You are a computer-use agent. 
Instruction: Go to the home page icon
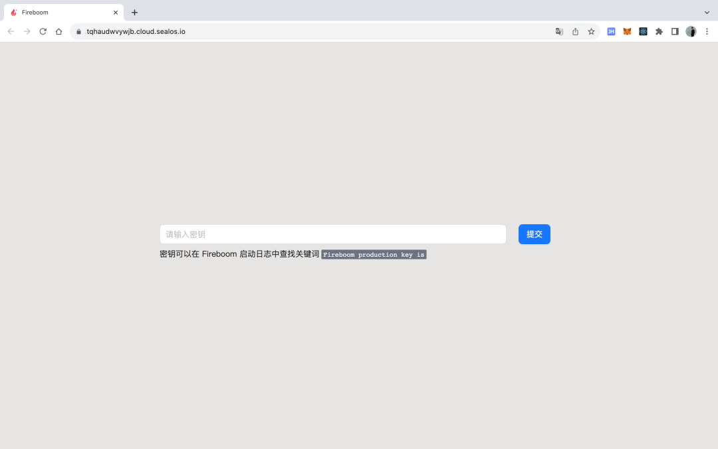coord(59,32)
